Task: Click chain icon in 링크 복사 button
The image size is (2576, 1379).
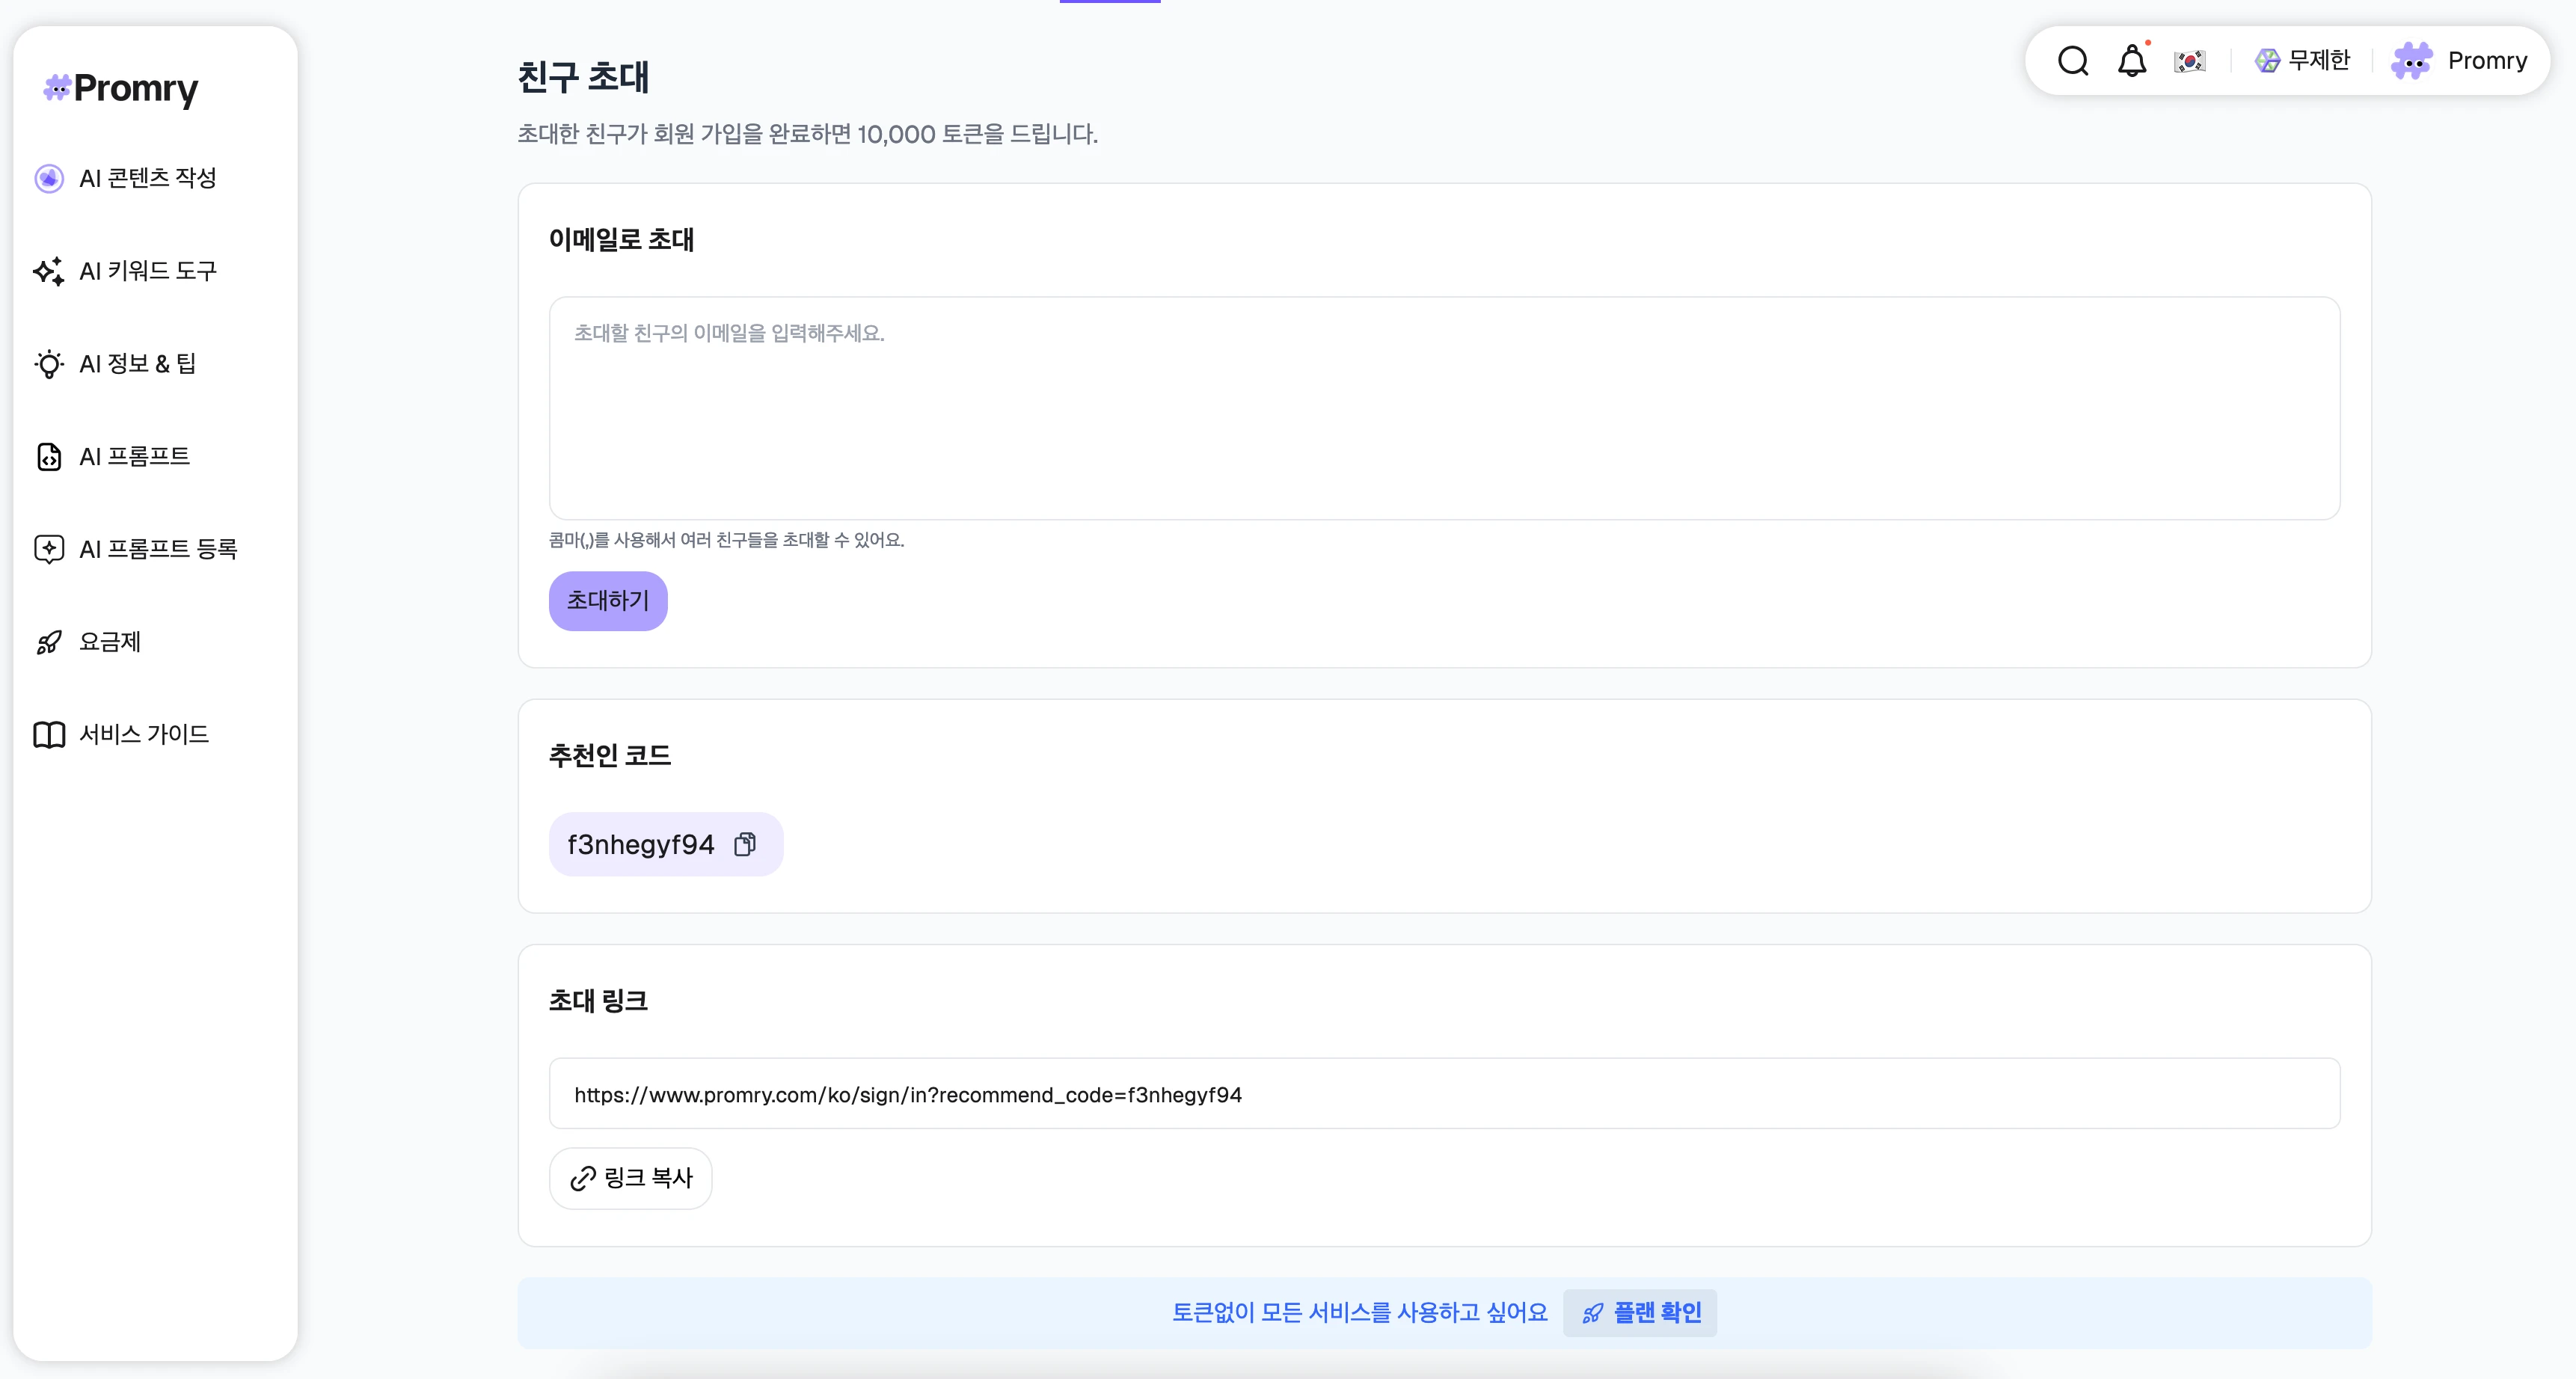Action: coord(583,1179)
